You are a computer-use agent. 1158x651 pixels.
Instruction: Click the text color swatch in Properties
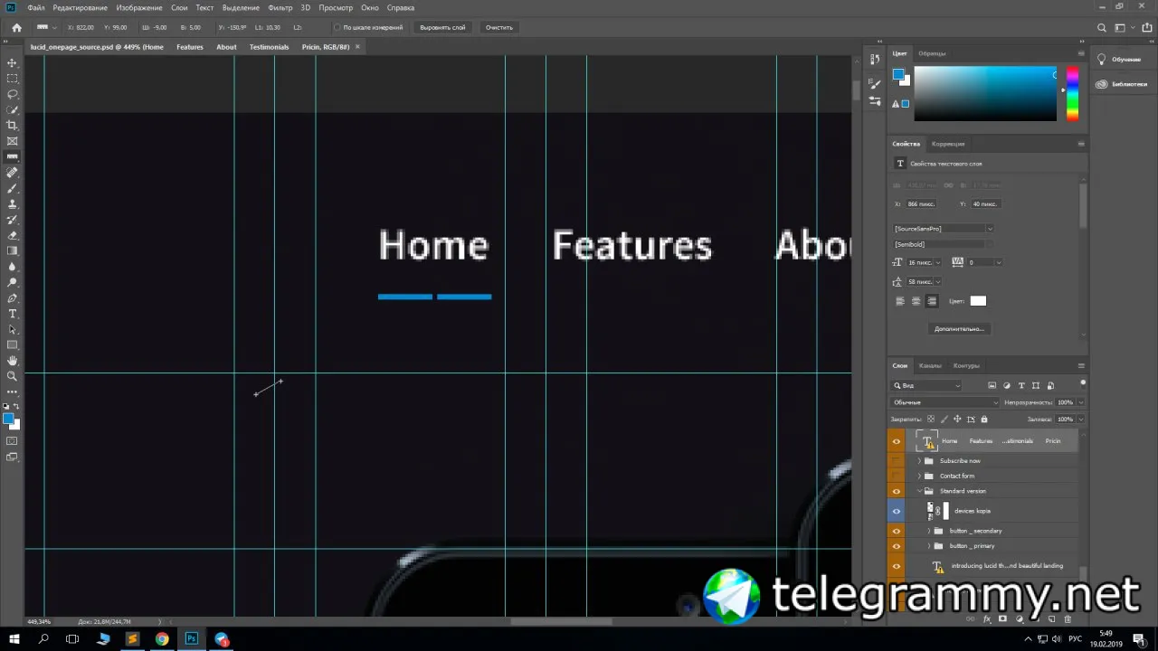(x=978, y=301)
